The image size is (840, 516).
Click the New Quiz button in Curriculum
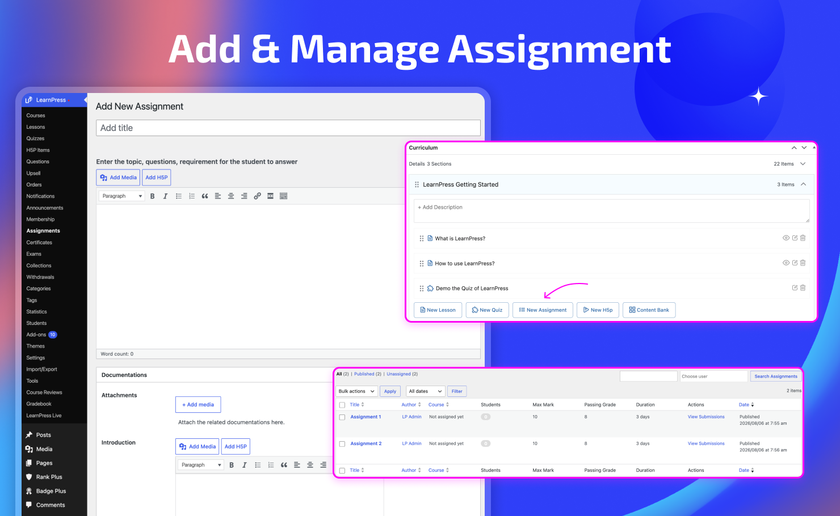pyautogui.click(x=487, y=310)
